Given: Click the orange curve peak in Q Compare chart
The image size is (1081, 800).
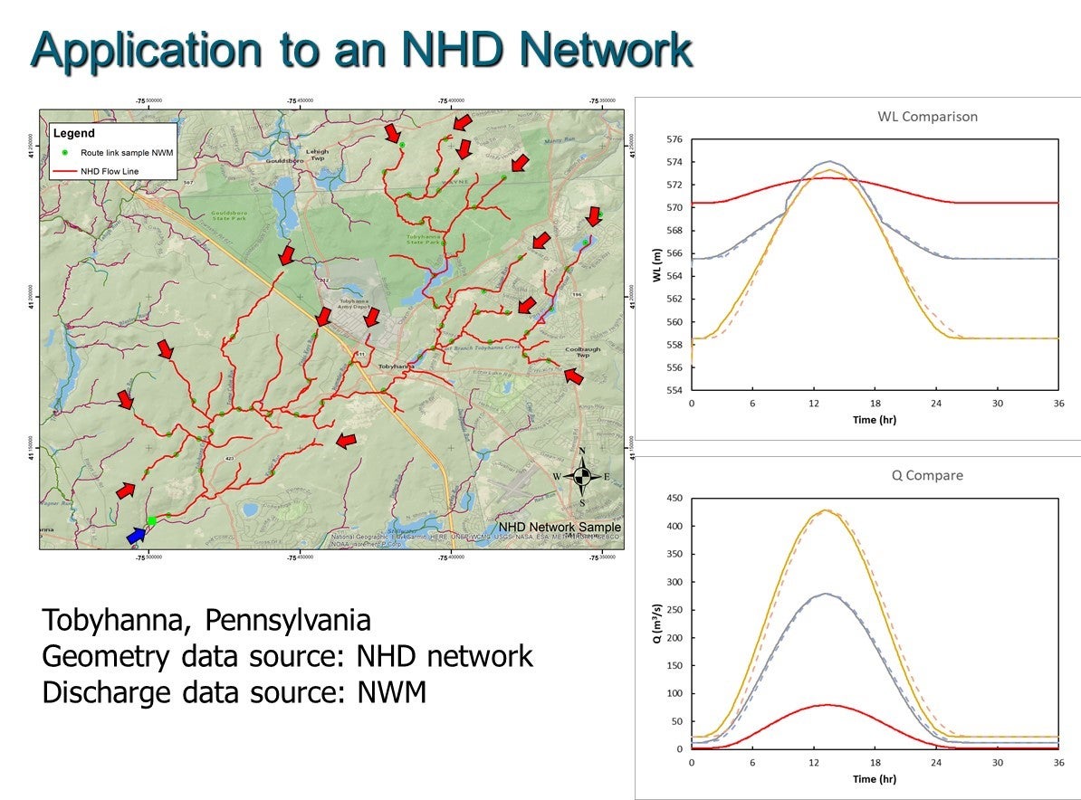Looking at the screenshot, I should 825,510.
